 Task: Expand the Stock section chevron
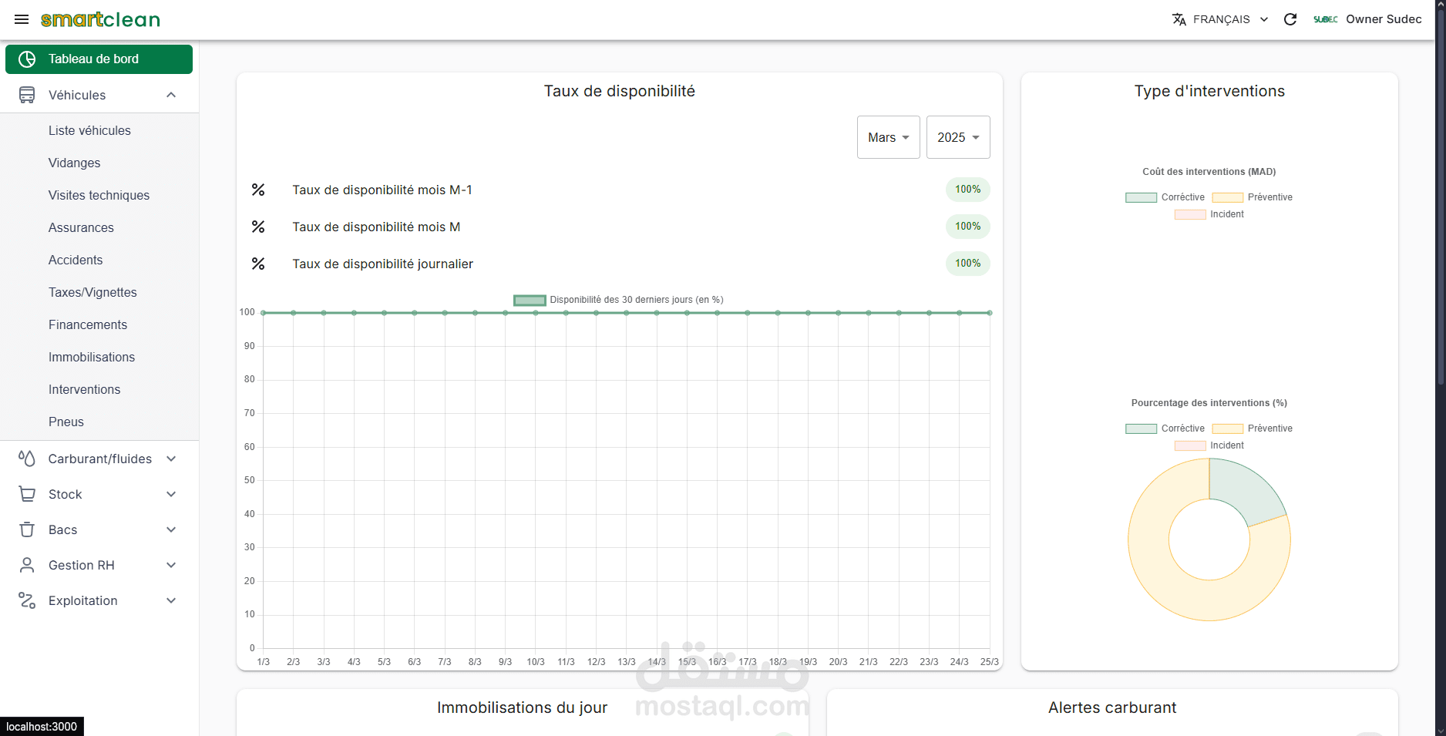coord(171,494)
